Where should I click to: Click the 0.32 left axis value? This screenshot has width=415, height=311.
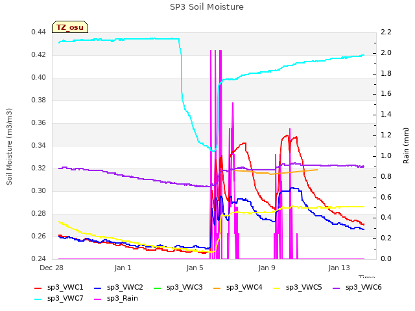(x=38, y=168)
